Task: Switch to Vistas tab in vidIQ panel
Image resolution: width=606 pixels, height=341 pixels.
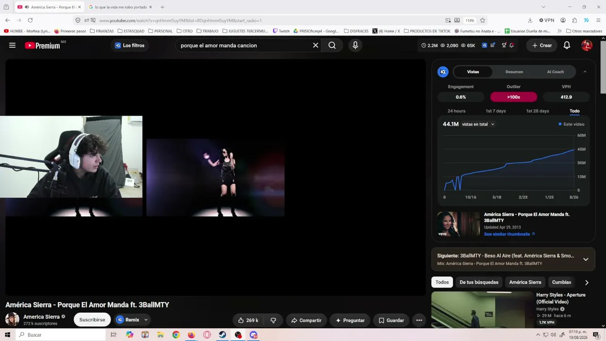Action: (x=473, y=72)
